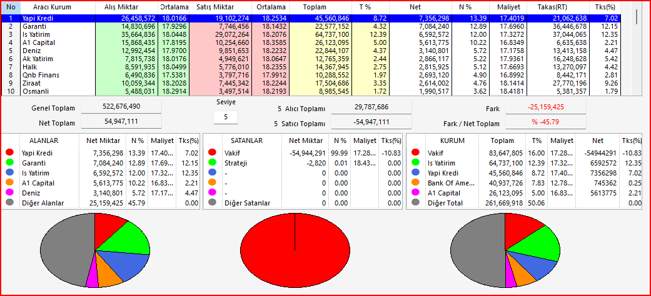Click the Fark value -25,159,425
Screen dimensions: 651x296
click(546, 107)
